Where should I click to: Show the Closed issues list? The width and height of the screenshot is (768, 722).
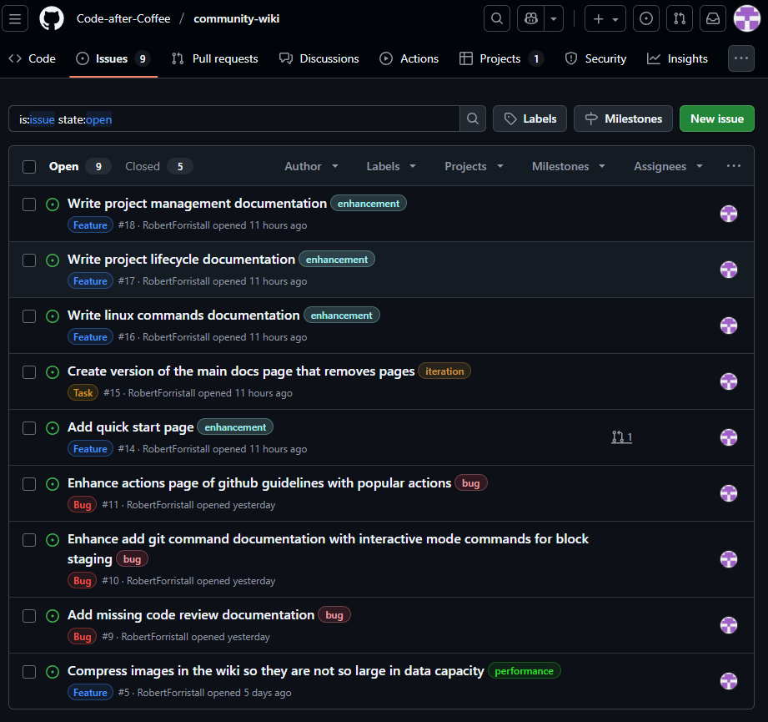click(142, 166)
